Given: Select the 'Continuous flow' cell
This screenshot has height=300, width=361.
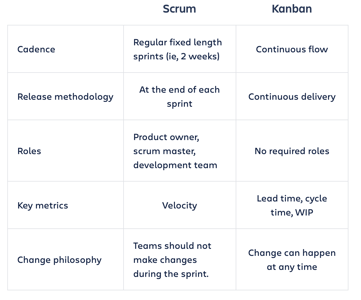Looking at the screenshot, I should 292,49.
